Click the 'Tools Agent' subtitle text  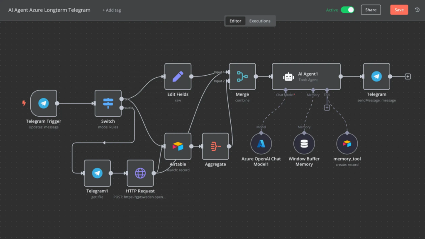point(308,80)
